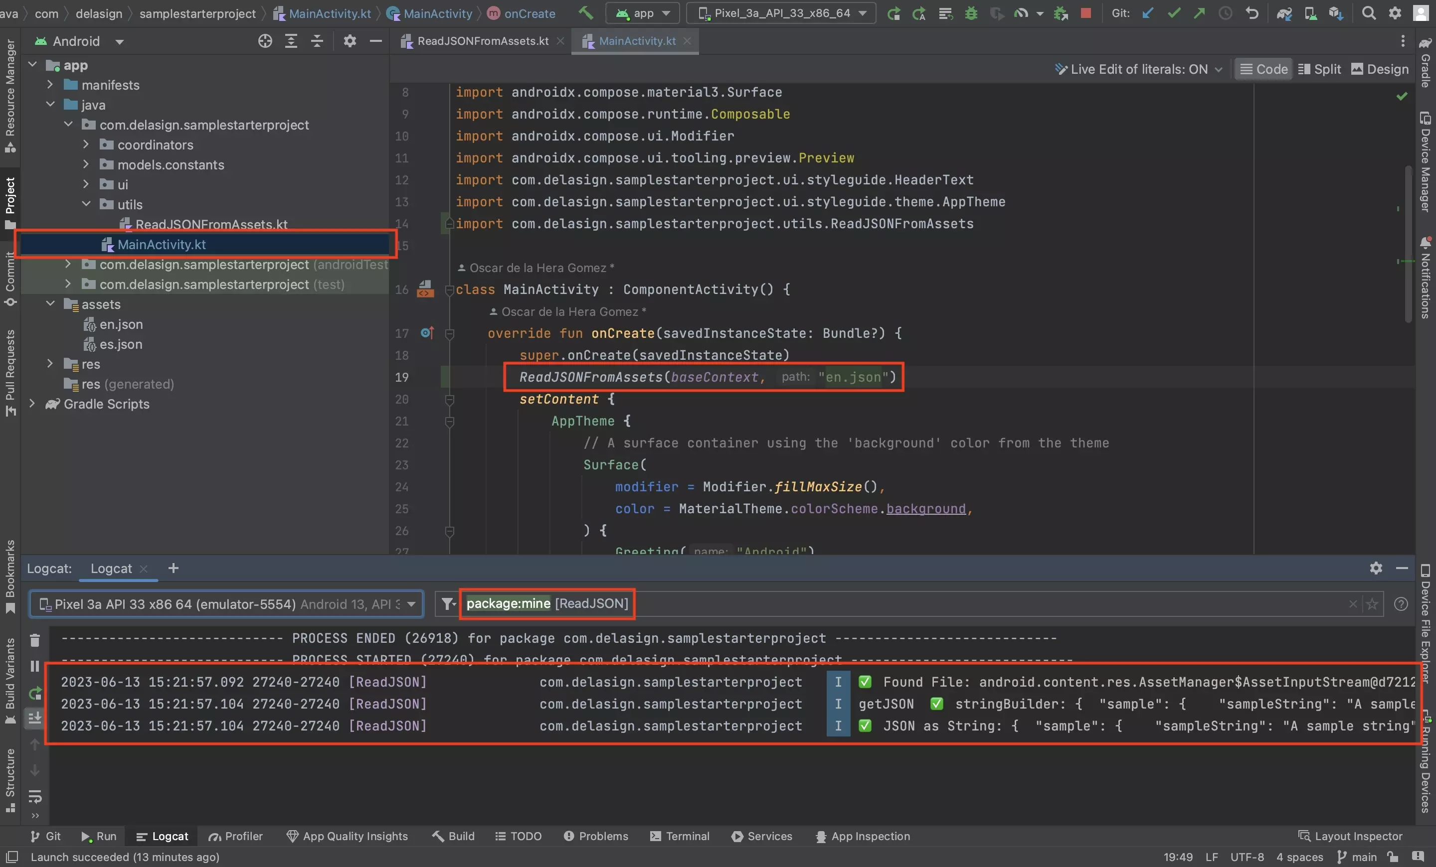
Task: Open Search Everywhere magnifier
Action: click(x=1369, y=13)
